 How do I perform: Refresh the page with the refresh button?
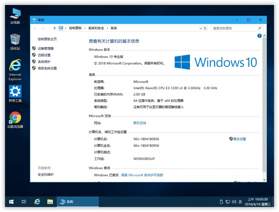205,28
